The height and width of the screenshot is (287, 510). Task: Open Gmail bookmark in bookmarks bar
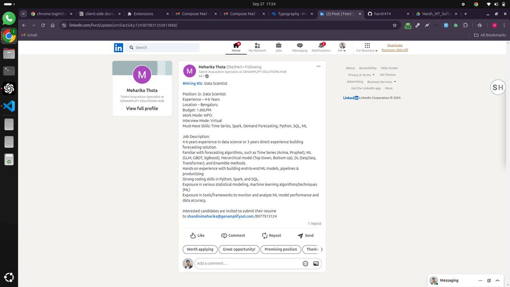coord(29,35)
